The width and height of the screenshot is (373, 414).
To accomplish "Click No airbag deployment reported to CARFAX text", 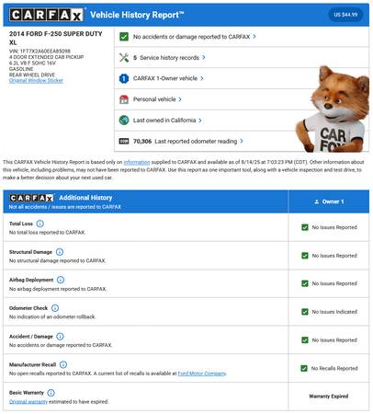I will [58, 289].
